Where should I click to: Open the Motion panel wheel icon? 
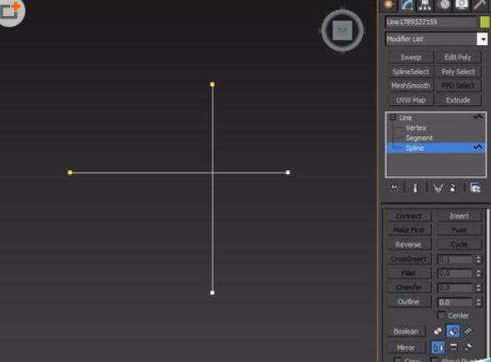(x=444, y=5)
